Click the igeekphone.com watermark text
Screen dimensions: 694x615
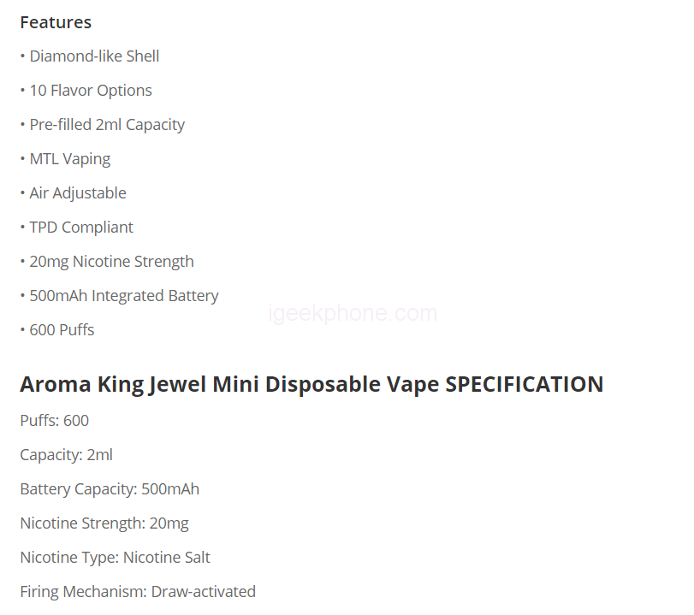click(353, 313)
